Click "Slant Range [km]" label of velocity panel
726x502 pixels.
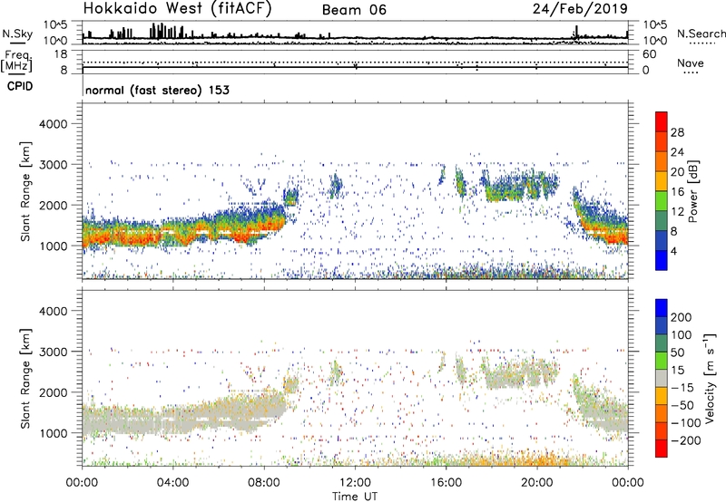tap(25, 379)
